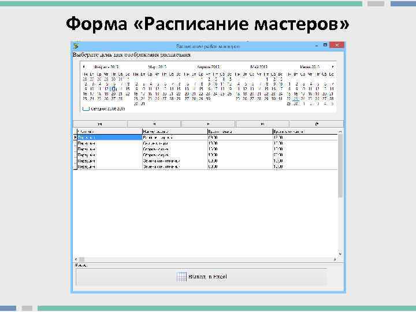Go to the first record in navigator

click(100, 124)
